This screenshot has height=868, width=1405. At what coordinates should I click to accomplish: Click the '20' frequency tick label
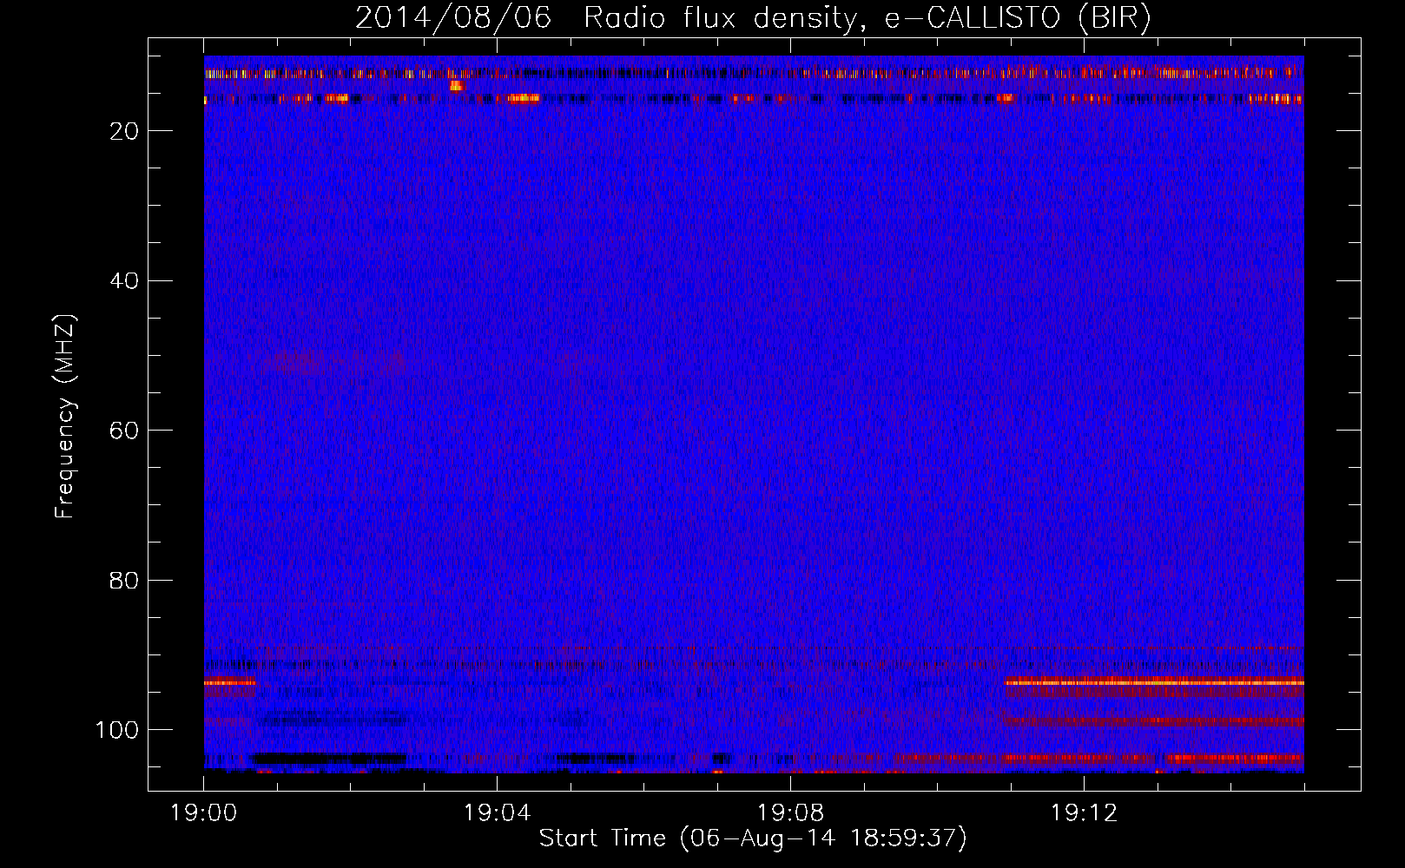point(124,131)
